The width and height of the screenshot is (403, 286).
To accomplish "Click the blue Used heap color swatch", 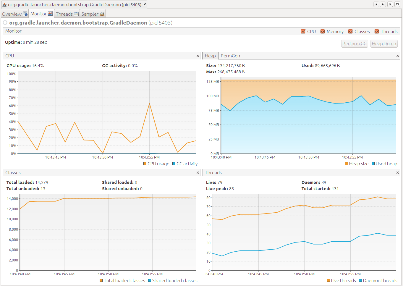I will click(x=374, y=164).
